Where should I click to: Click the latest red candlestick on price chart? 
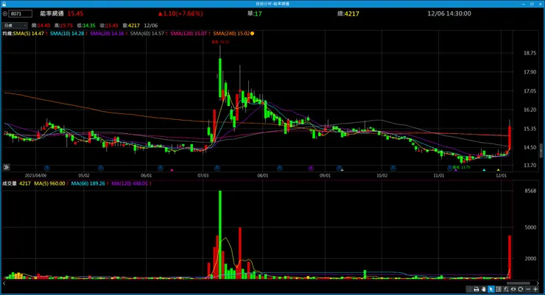tap(510, 138)
